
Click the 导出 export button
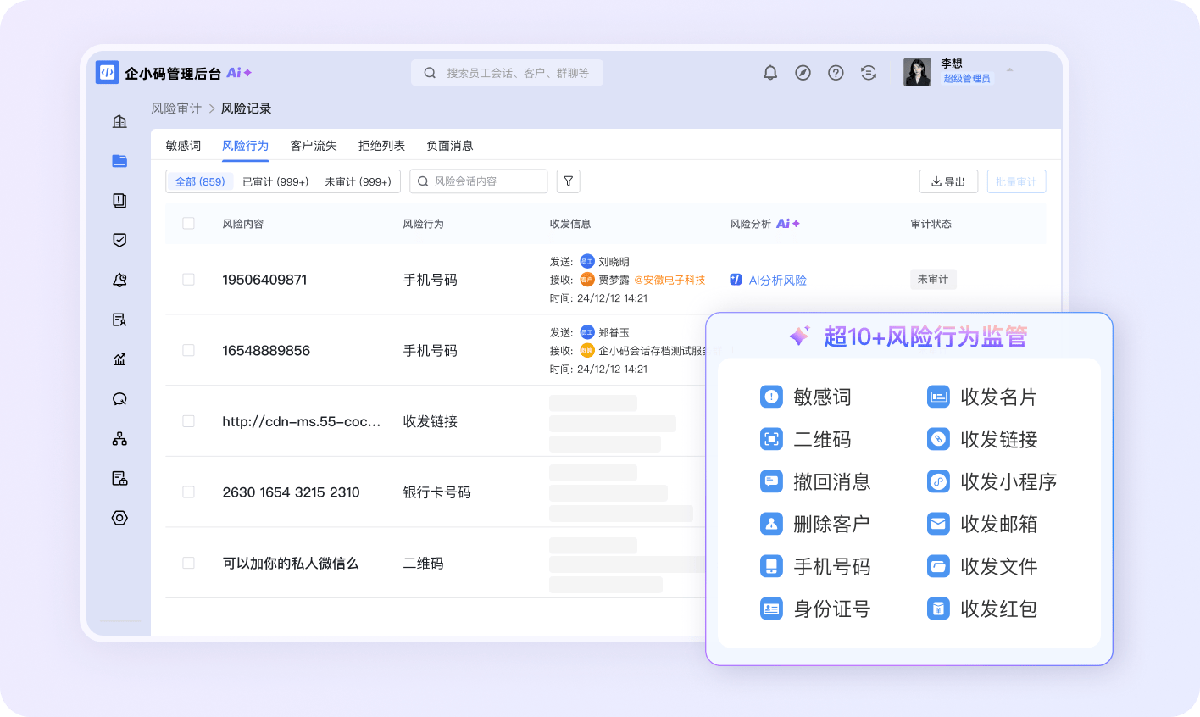[948, 181]
